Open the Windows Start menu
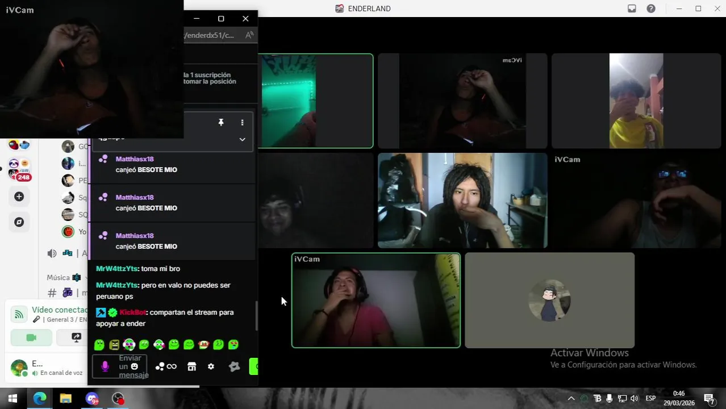 (x=12, y=399)
